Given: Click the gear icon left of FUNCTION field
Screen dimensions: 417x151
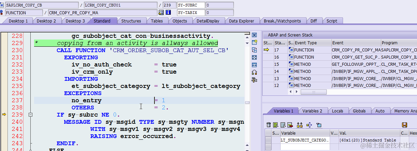Looking at the screenshot, I should tap(2, 13).
